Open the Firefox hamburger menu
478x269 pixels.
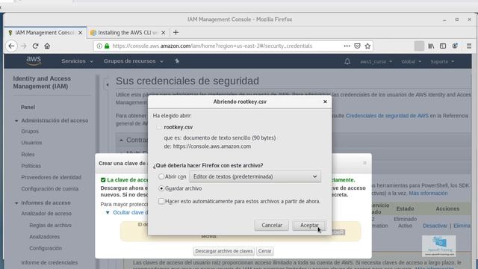point(469,46)
